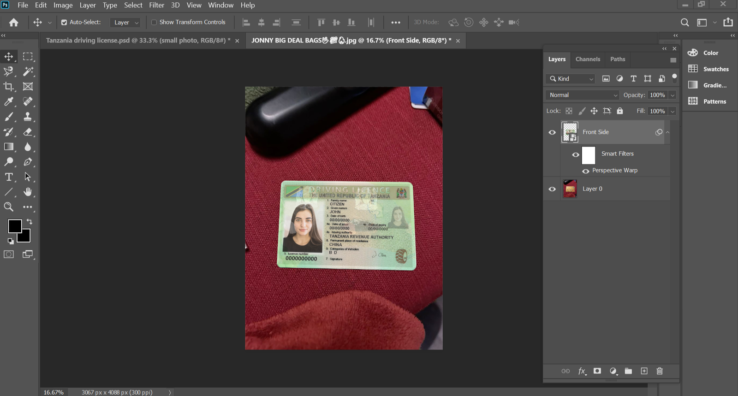Click the Layer 0 thumbnail
Image resolution: width=738 pixels, height=396 pixels.
[570, 189]
